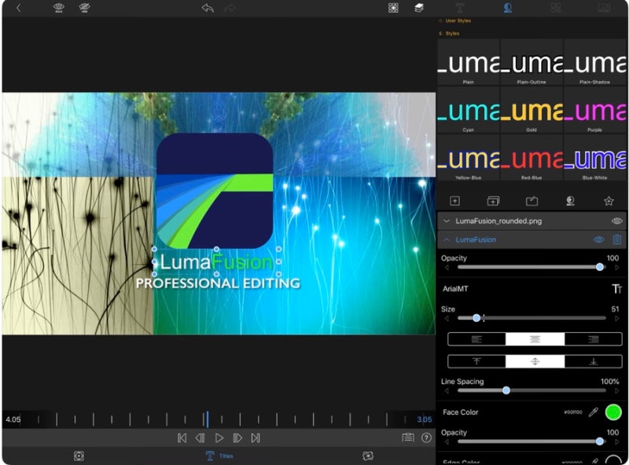Viewport: 629px width, 465px height.
Task: Switch to the text tab in the top bar
Action: 460,8
